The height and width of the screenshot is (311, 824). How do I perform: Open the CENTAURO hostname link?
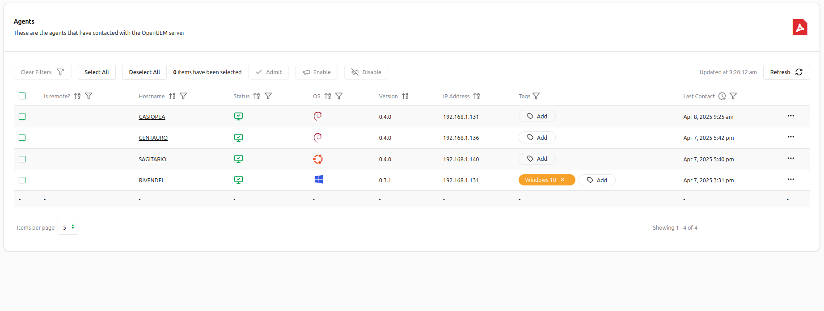(x=153, y=138)
